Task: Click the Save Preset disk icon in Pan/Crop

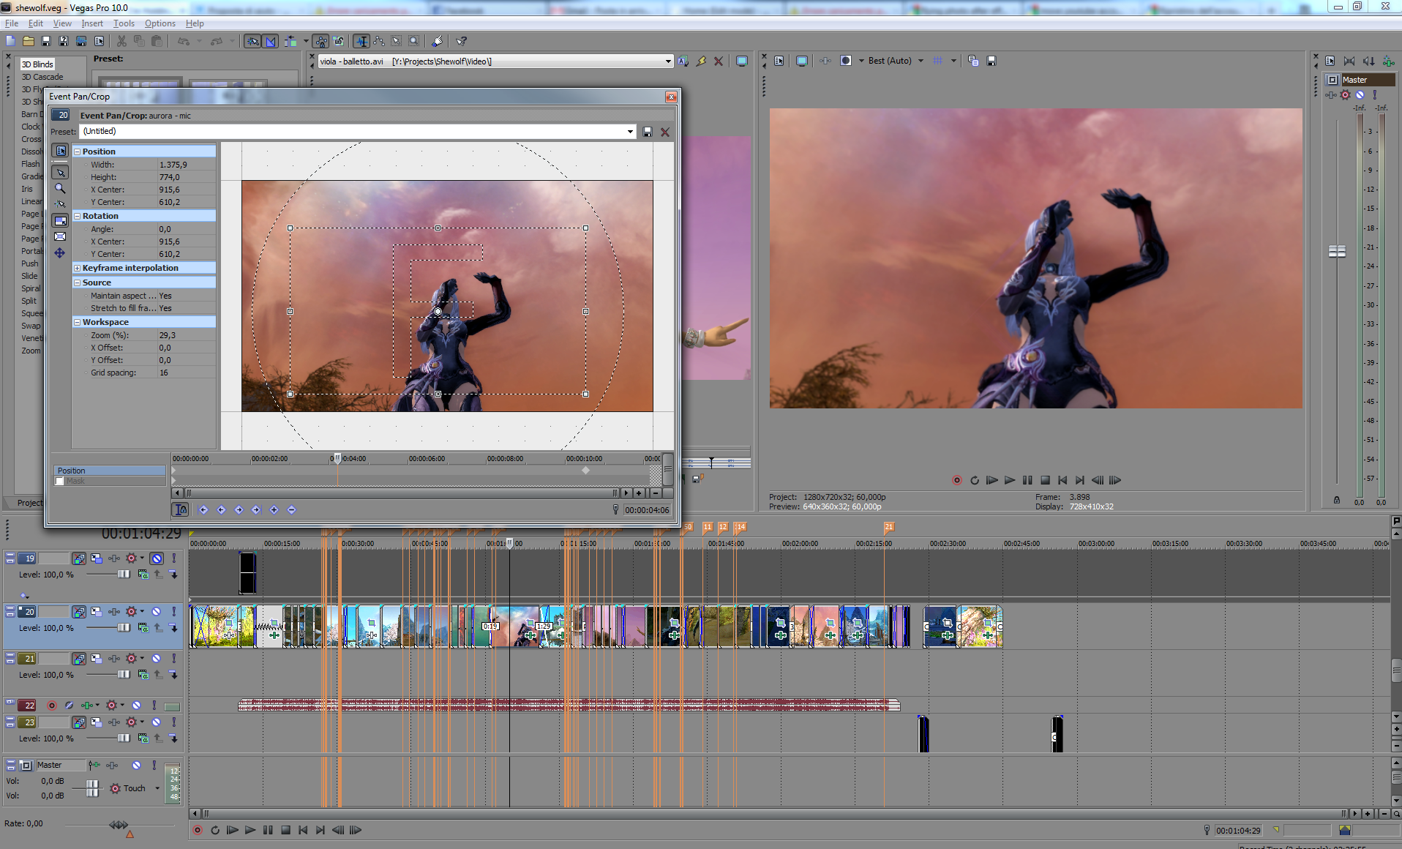Action: 648,132
